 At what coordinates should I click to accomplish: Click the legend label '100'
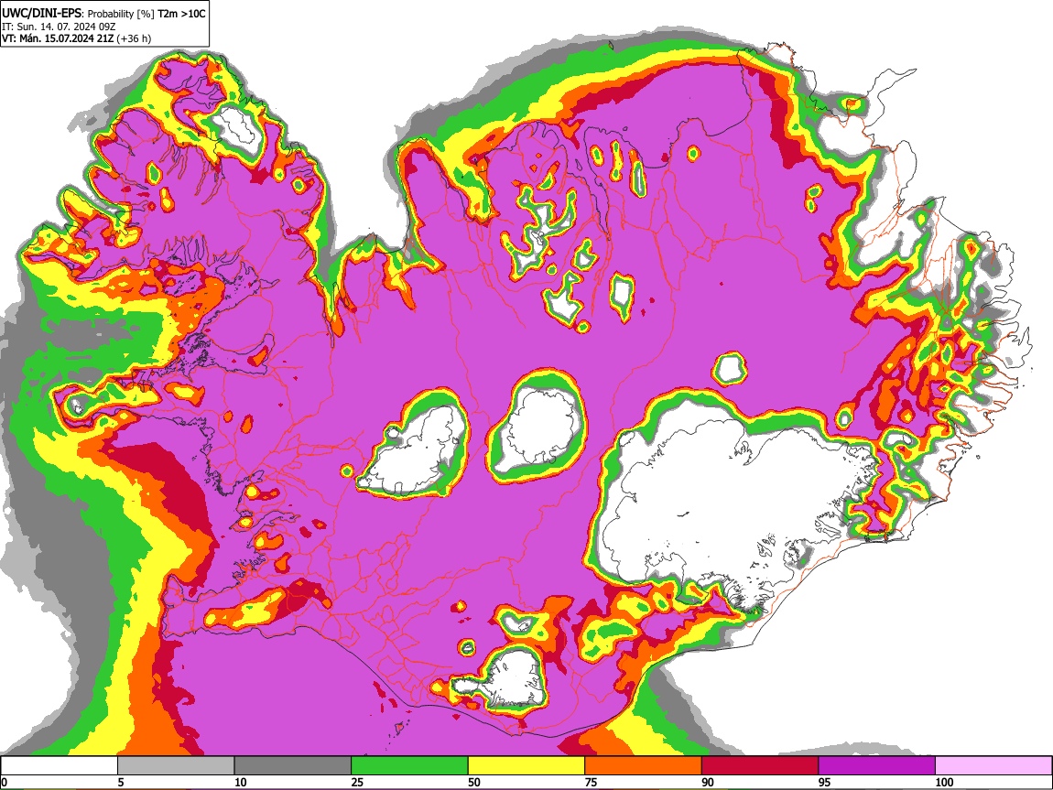click(x=944, y=782)
